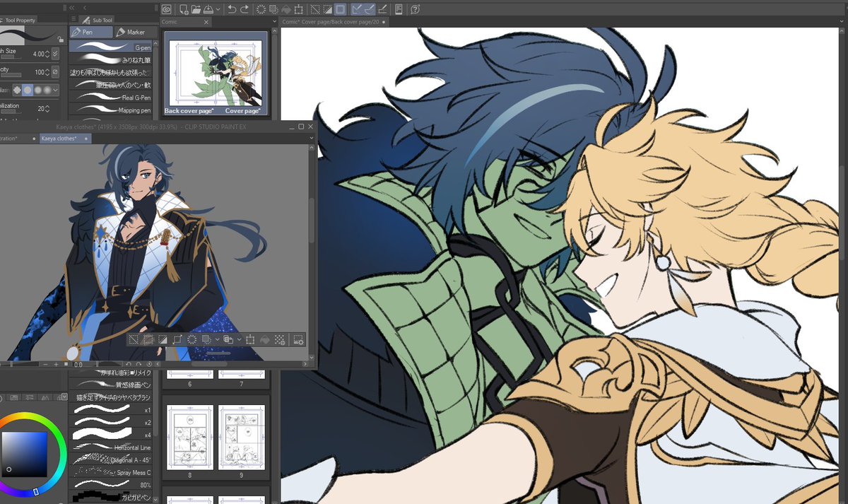
Task: Select the highlighted Weak anti-aliasing option
Action: pos(28,90)
